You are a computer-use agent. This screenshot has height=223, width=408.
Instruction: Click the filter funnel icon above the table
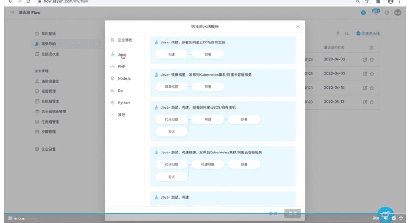click(338, 34)
